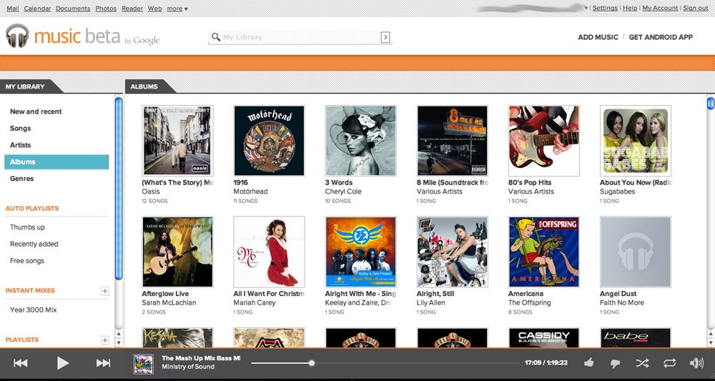Screen dimensions: 715x381
Task: Open 'Year 3000 Mix' instant mix
Action: (x=34, y=310)
